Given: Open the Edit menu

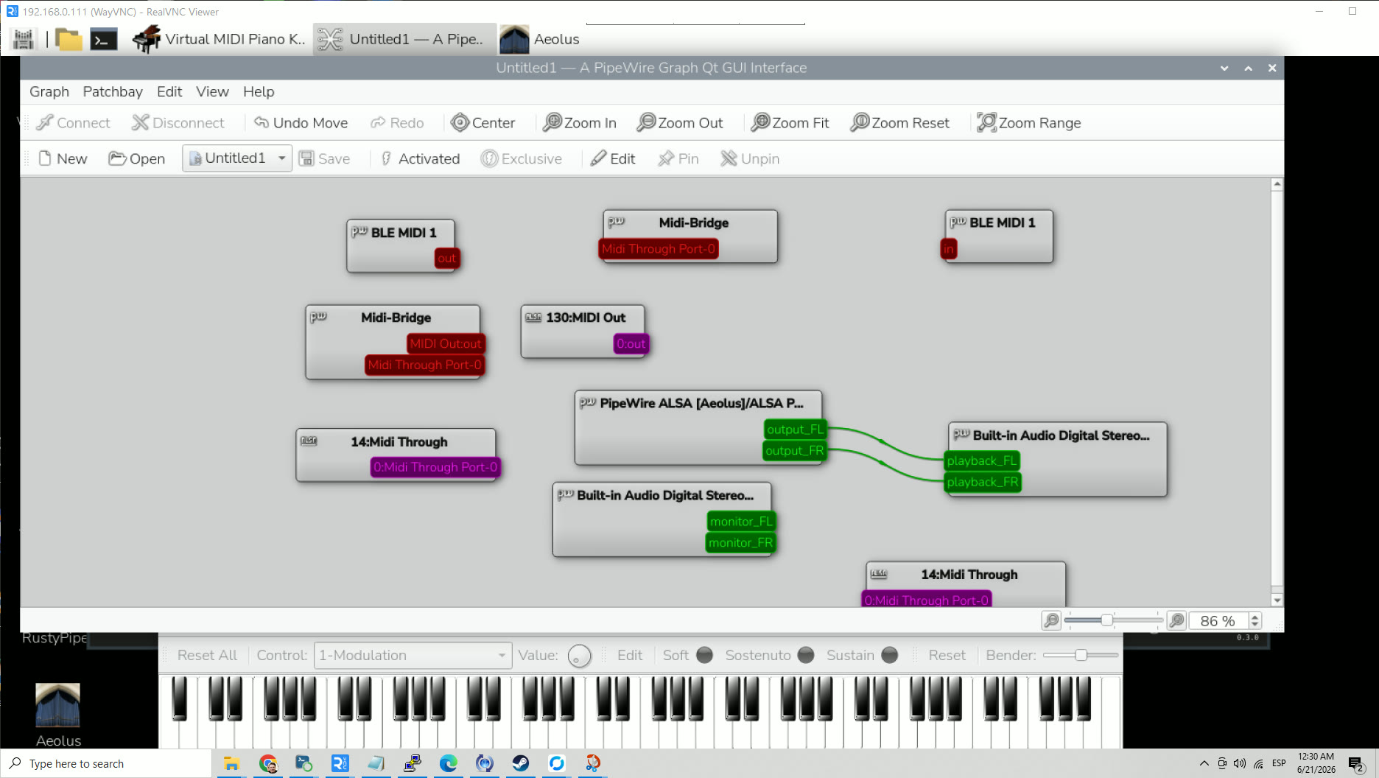Looking at the screenshot, I should (169, 91).
